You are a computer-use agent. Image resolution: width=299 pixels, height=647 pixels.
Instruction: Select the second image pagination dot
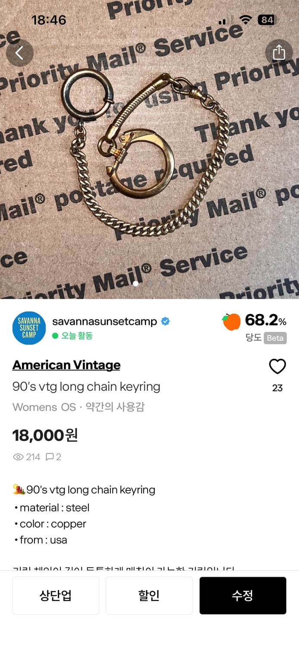[149, 284]
